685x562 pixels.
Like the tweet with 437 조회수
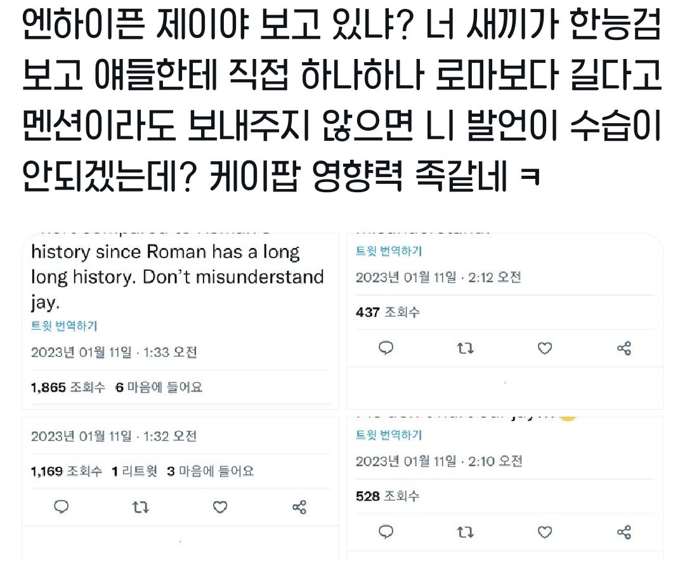pos(545,348)
